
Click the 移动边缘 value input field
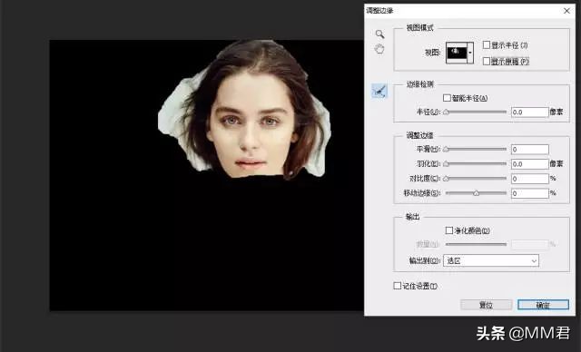[x=529, y=193]
